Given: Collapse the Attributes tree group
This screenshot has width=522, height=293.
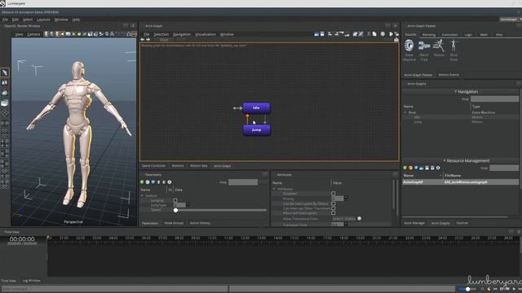Looking at the screenshot, I should coord(274,189).
